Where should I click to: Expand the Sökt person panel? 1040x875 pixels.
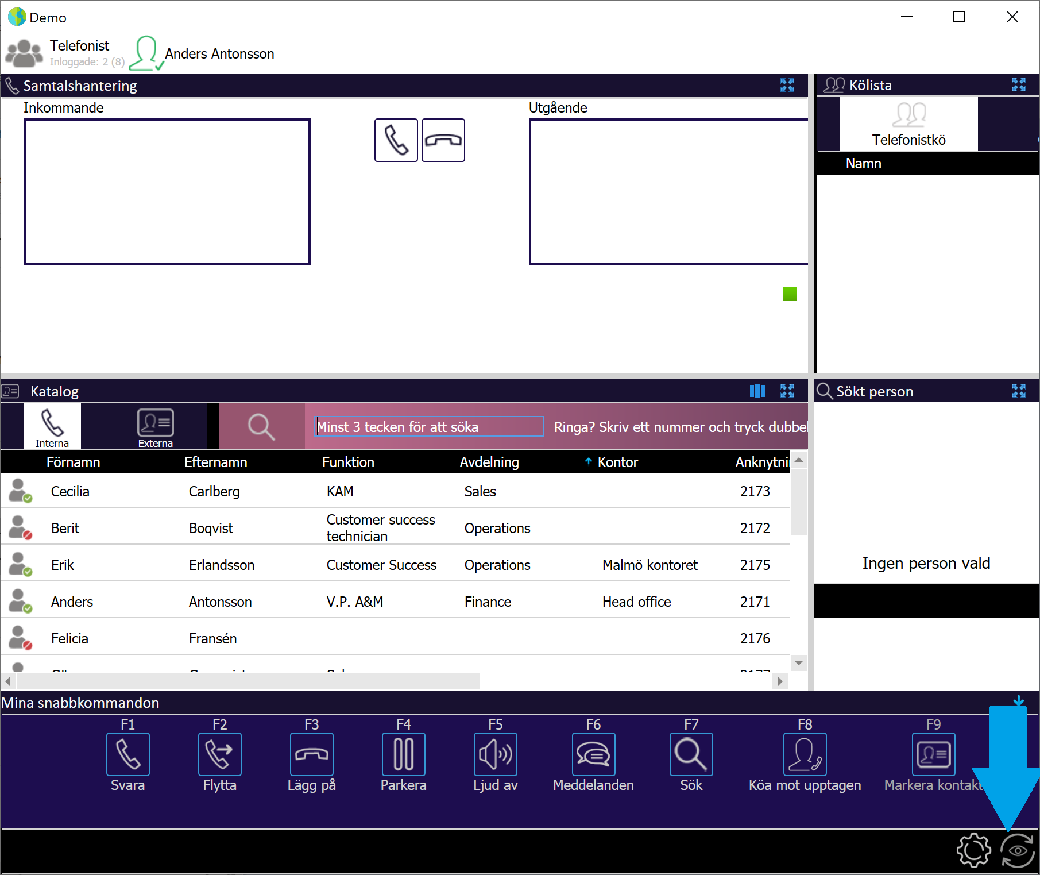tap(1018, 391)
